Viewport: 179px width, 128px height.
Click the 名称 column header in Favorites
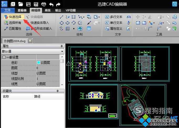click(6, 97)
